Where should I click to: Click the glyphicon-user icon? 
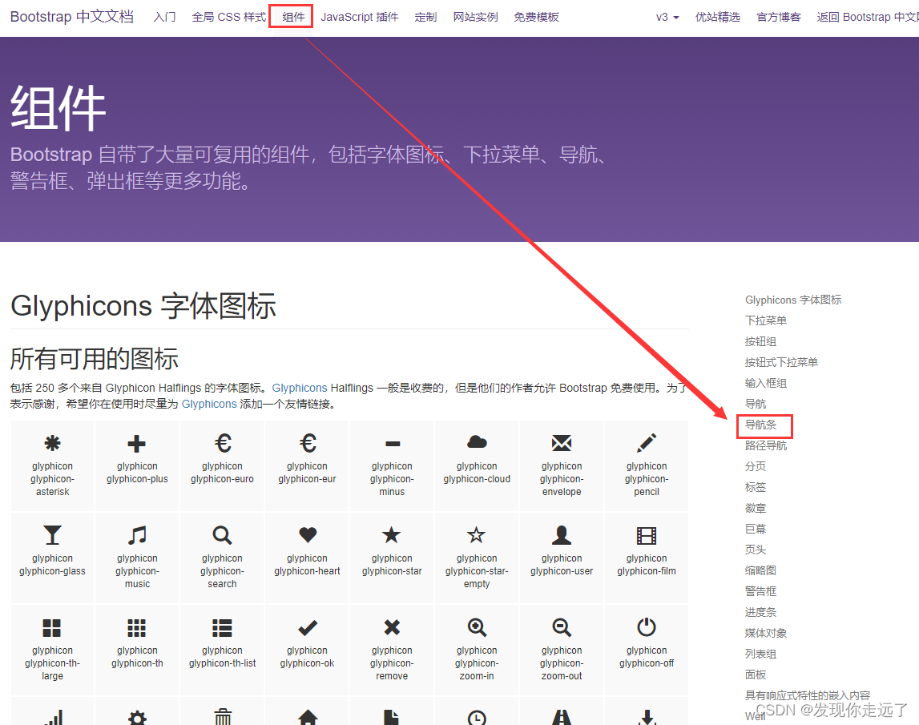coord(561,535)
